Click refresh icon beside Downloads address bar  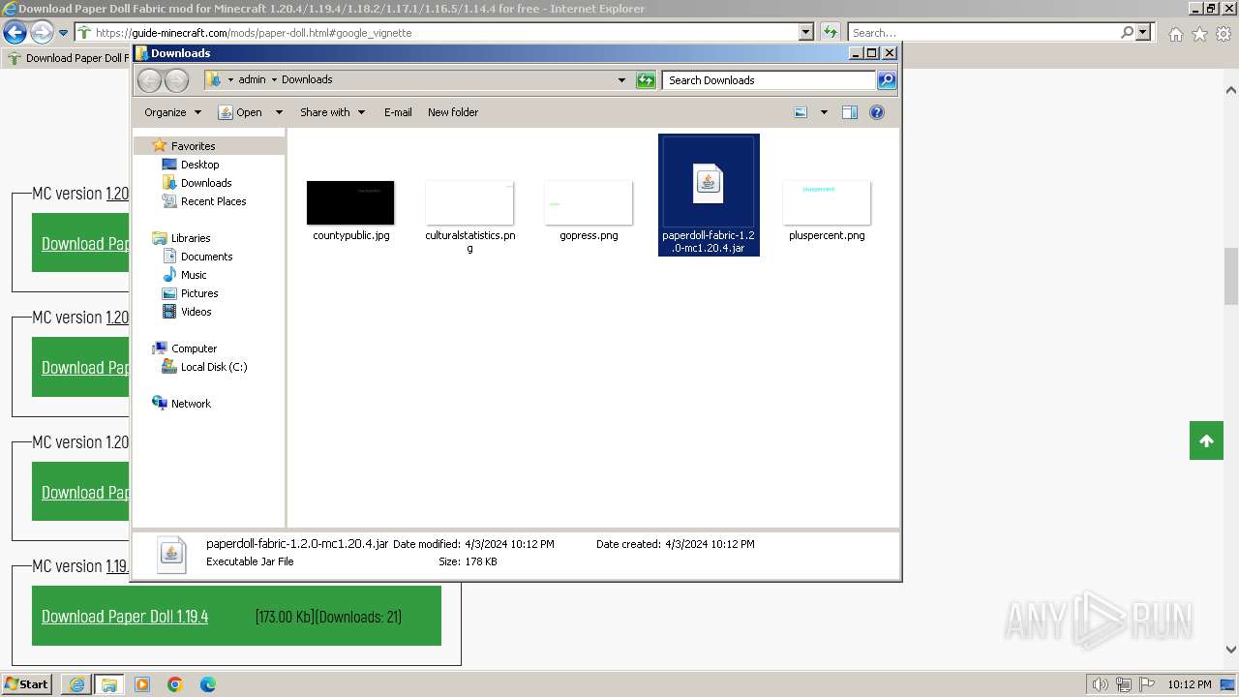(646, 80)
